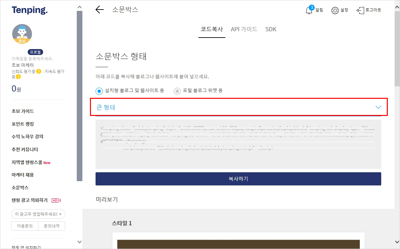Click the chevron arrow of 큰 형태 selector
The height and width of the screenshot is (249, 400).
[x=378, y=107]
